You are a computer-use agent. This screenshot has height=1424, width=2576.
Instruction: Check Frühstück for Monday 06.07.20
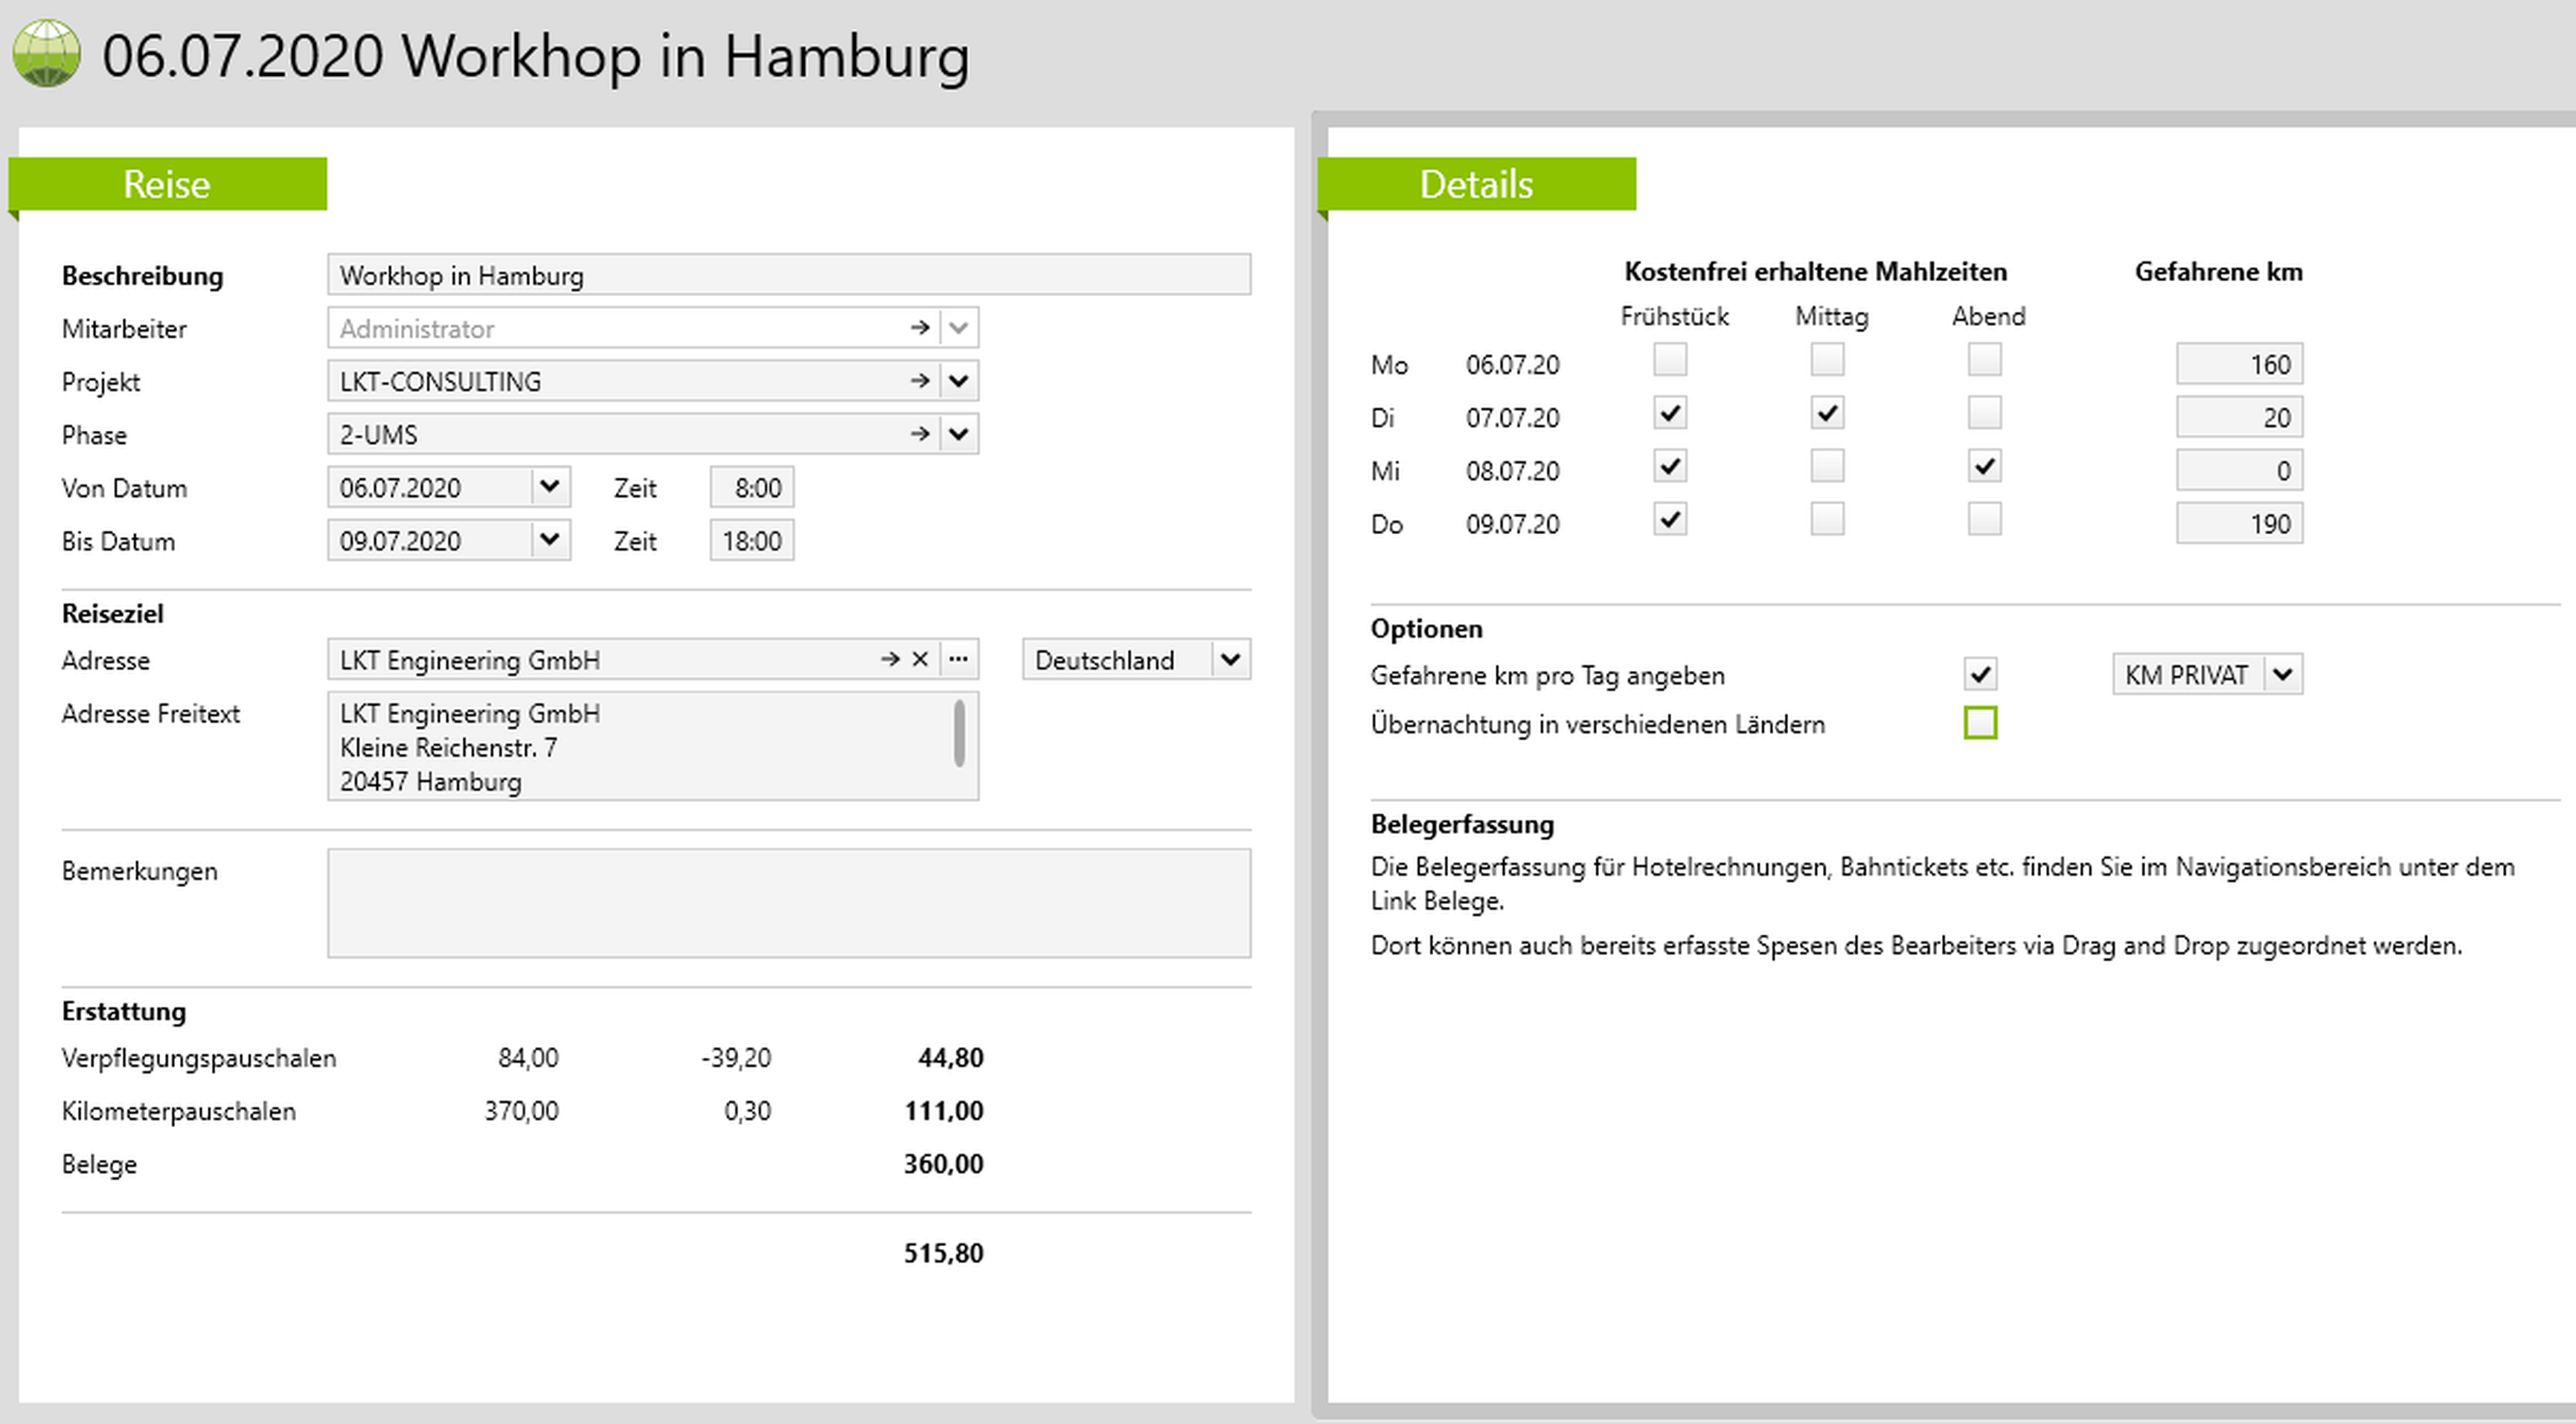click(x=1669, y=360)
